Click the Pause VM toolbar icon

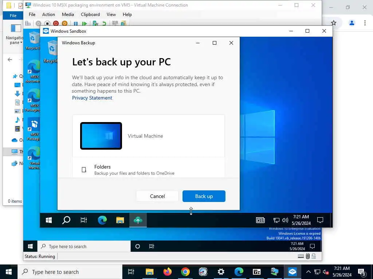(76, 23)
